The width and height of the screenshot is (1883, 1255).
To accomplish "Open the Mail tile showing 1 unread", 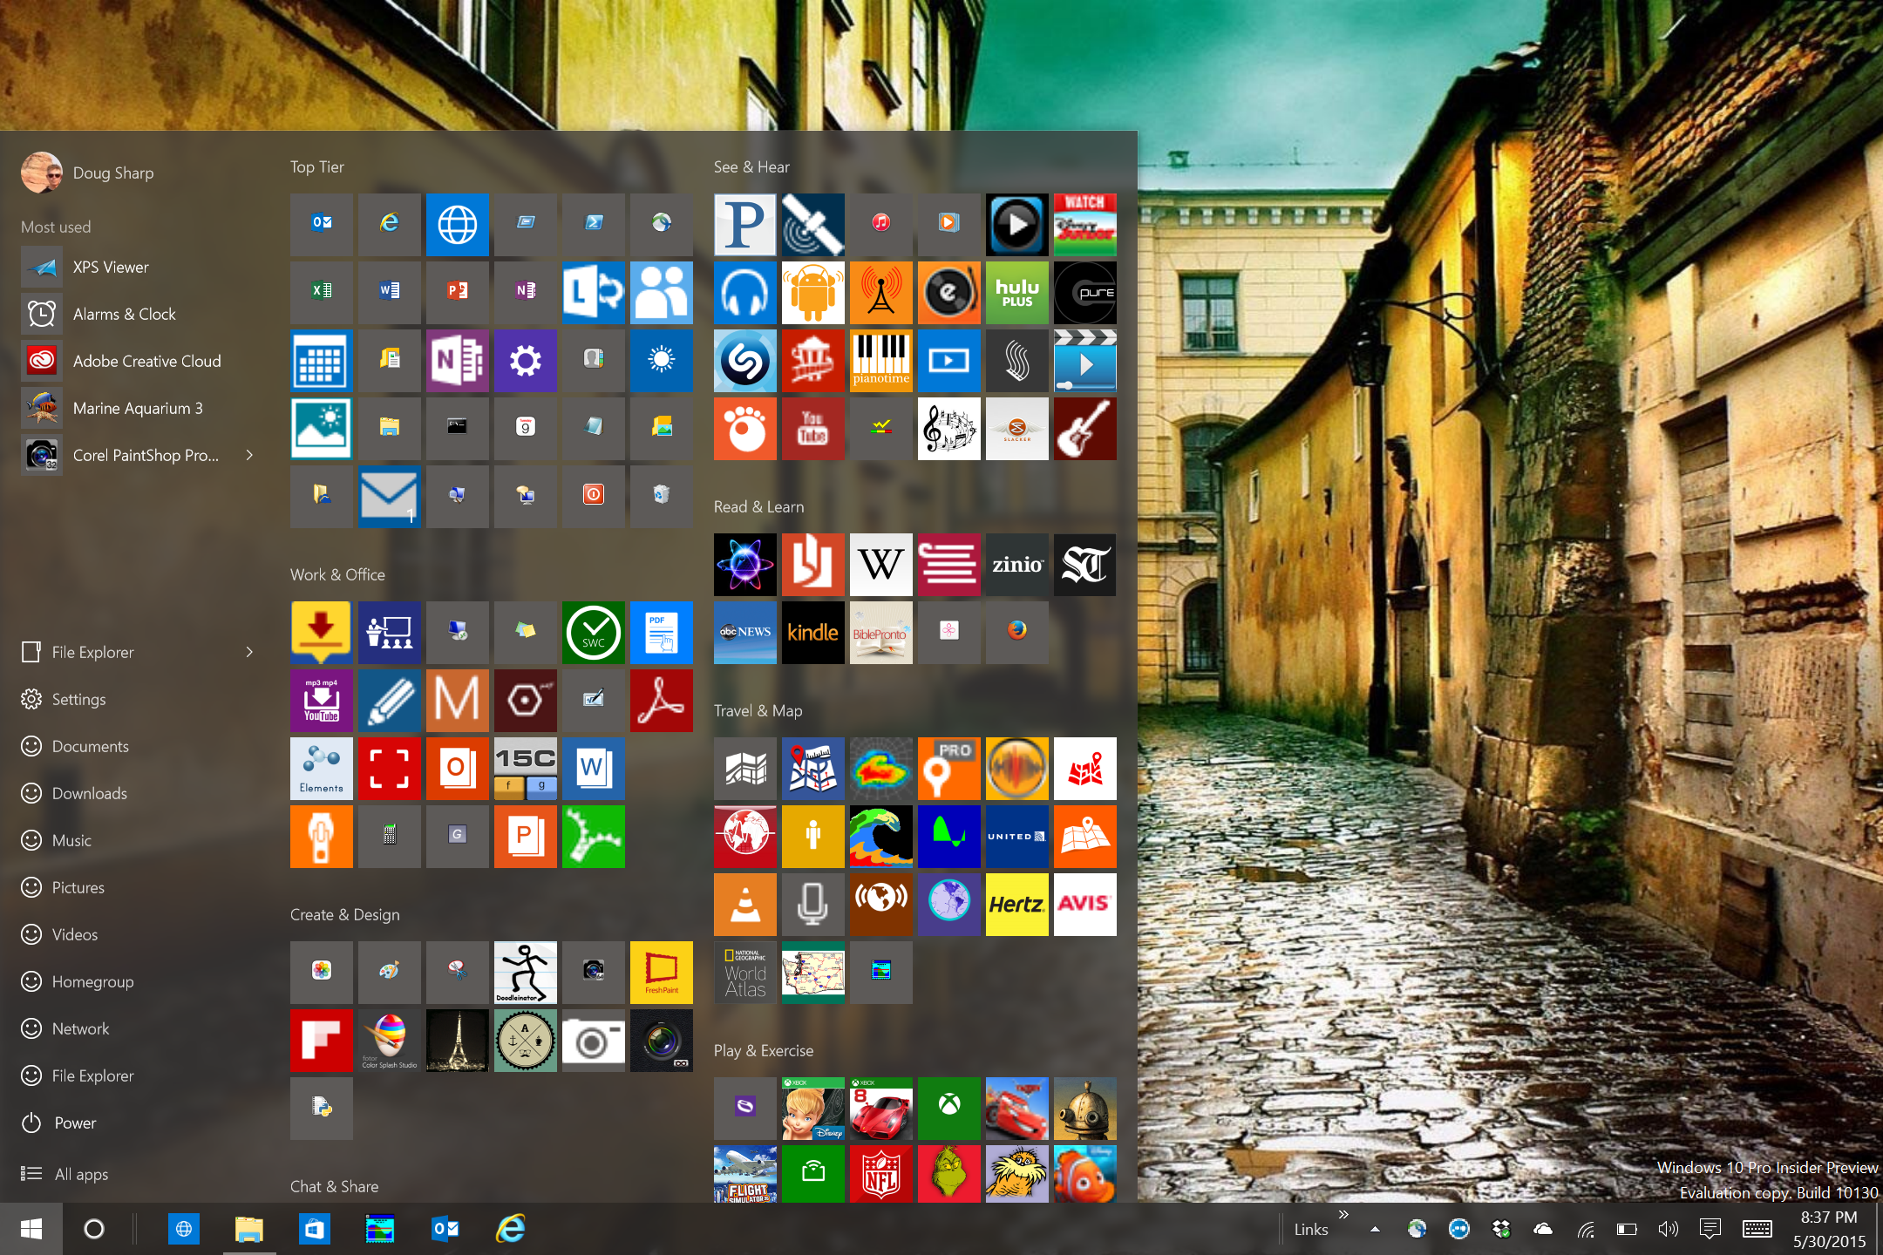I will pyautogui.click(x=389, y=496).
